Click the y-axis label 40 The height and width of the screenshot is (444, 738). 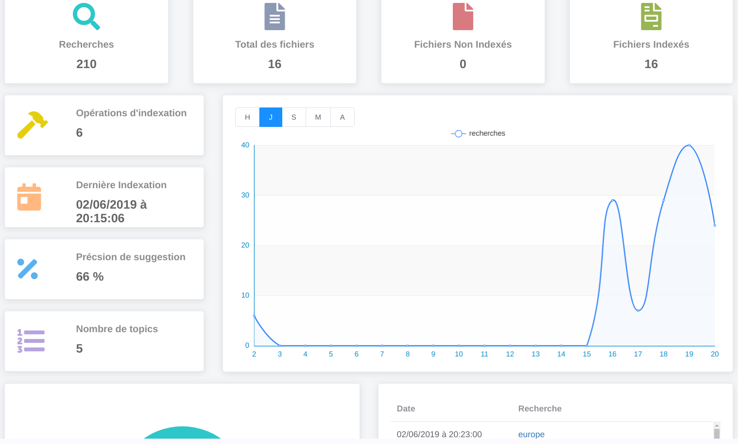[x=245, y=145]
